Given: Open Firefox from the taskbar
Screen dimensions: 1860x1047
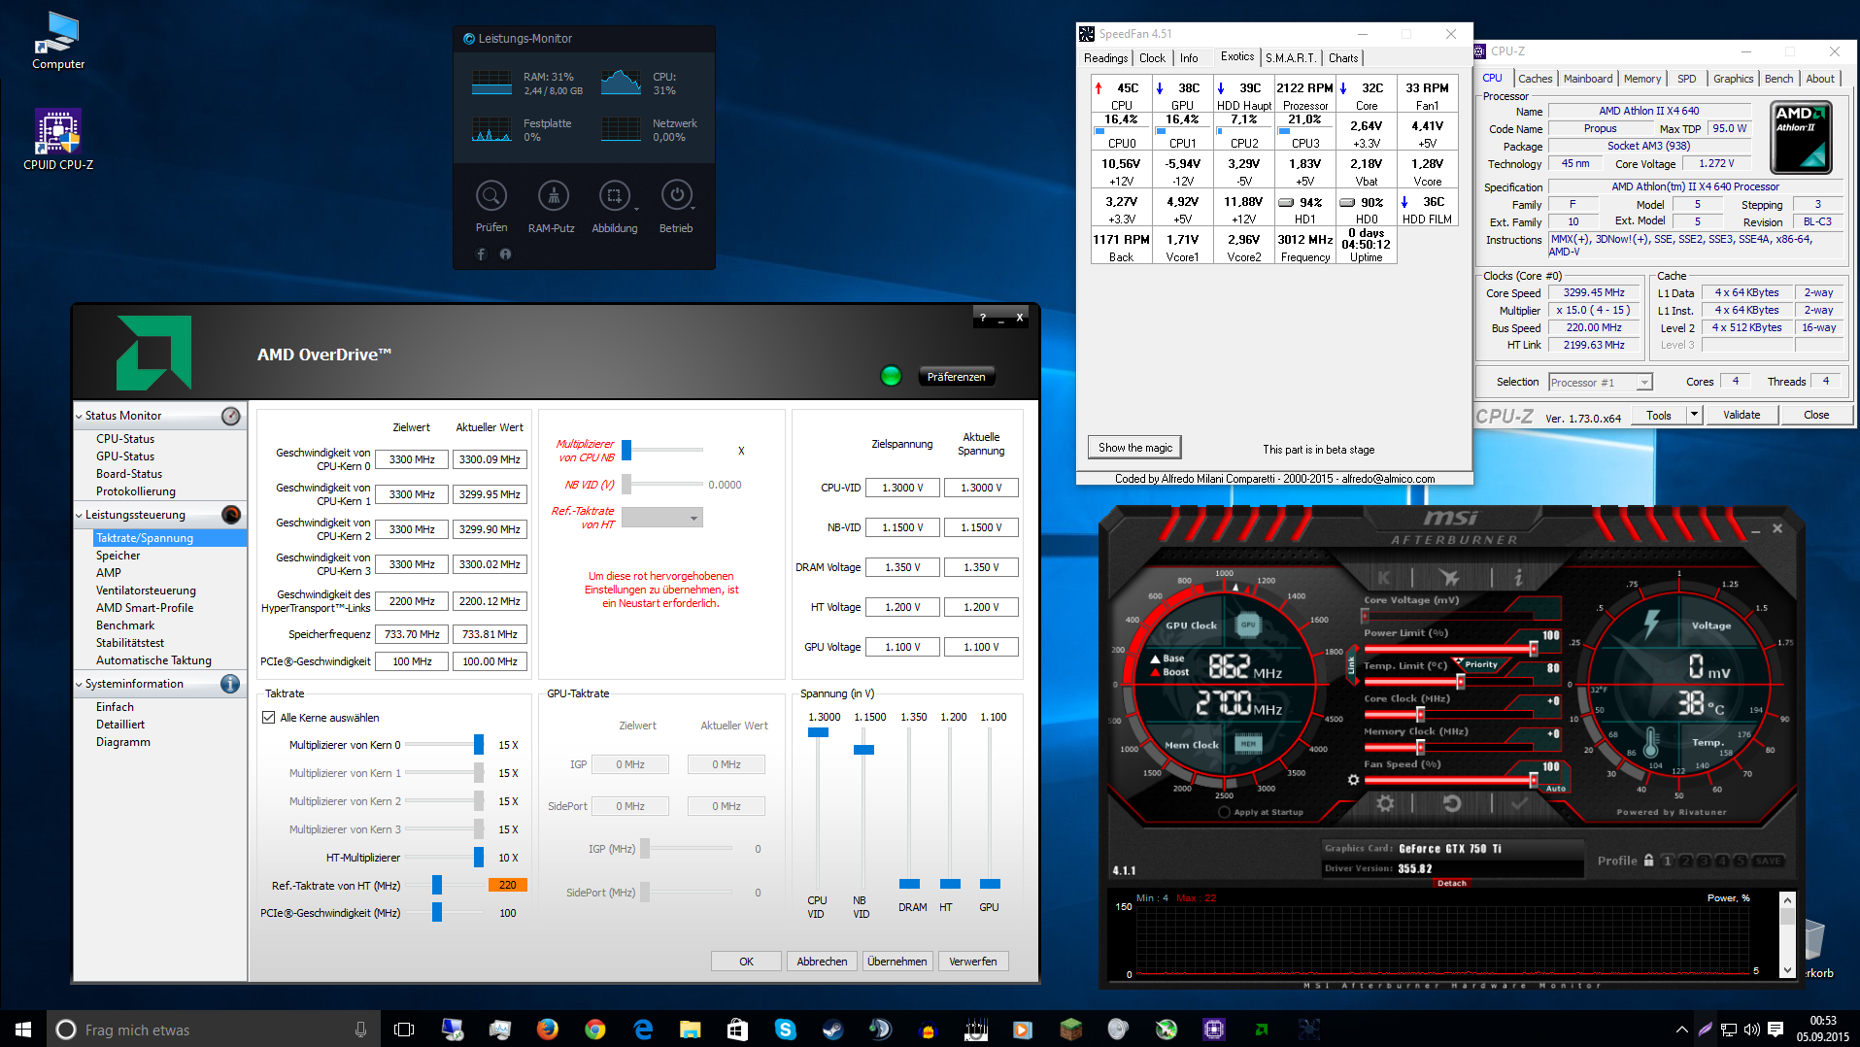Looking at the screenshot, I should coord(548,1030).
